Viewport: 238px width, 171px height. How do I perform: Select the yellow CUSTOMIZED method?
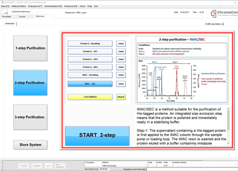tap(90, 97)
